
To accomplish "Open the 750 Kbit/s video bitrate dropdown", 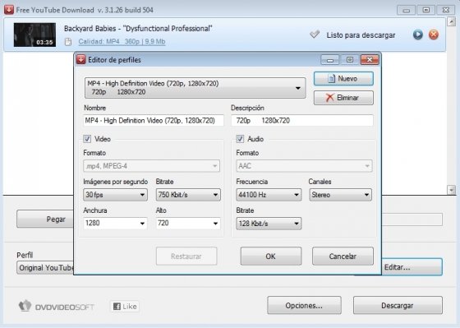I will click(x=188, y=195).
